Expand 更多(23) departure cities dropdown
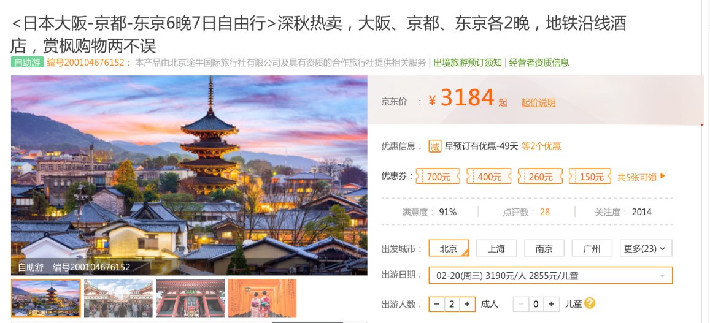This screenshot has height=323, width=710. (646, 248)
